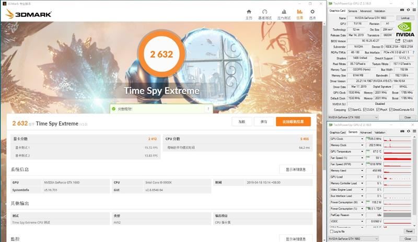This screenshot has height=242, width=418.
Task: Click Close button in Sensors GPU-Z window
Action: pyautogui.click(x=408, y=238)
